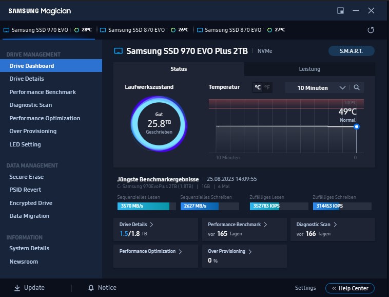Switch to the Status tab
This screenshot has height=297, width=389.
179,69
